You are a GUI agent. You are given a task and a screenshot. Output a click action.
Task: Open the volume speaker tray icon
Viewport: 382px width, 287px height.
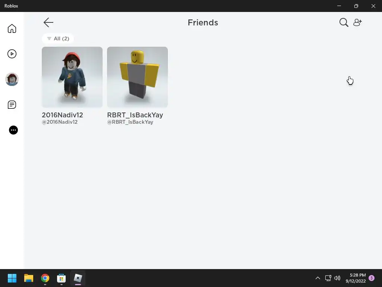337,278
